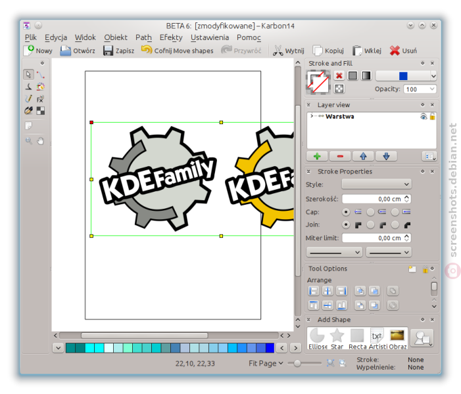Delete layer with red minus button

[340, 156]
